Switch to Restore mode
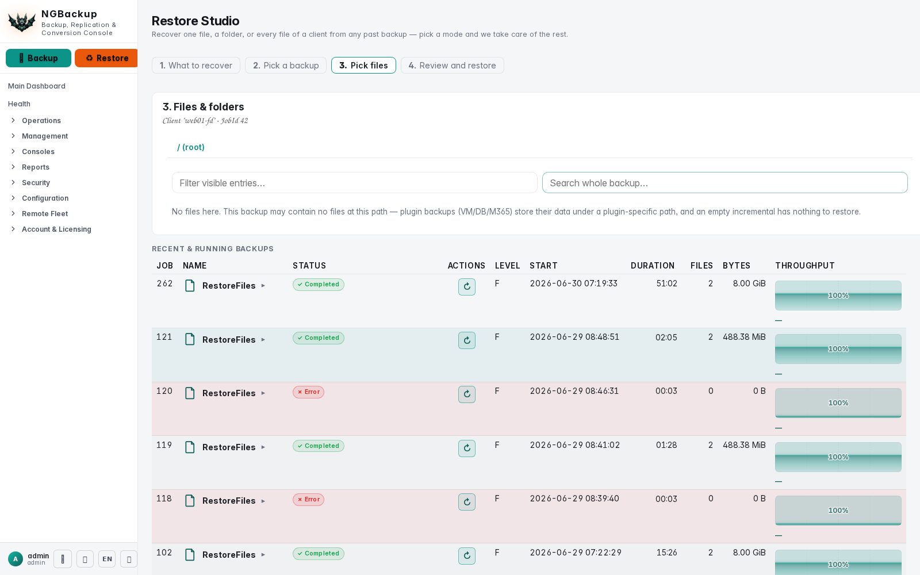 point(106,58)
